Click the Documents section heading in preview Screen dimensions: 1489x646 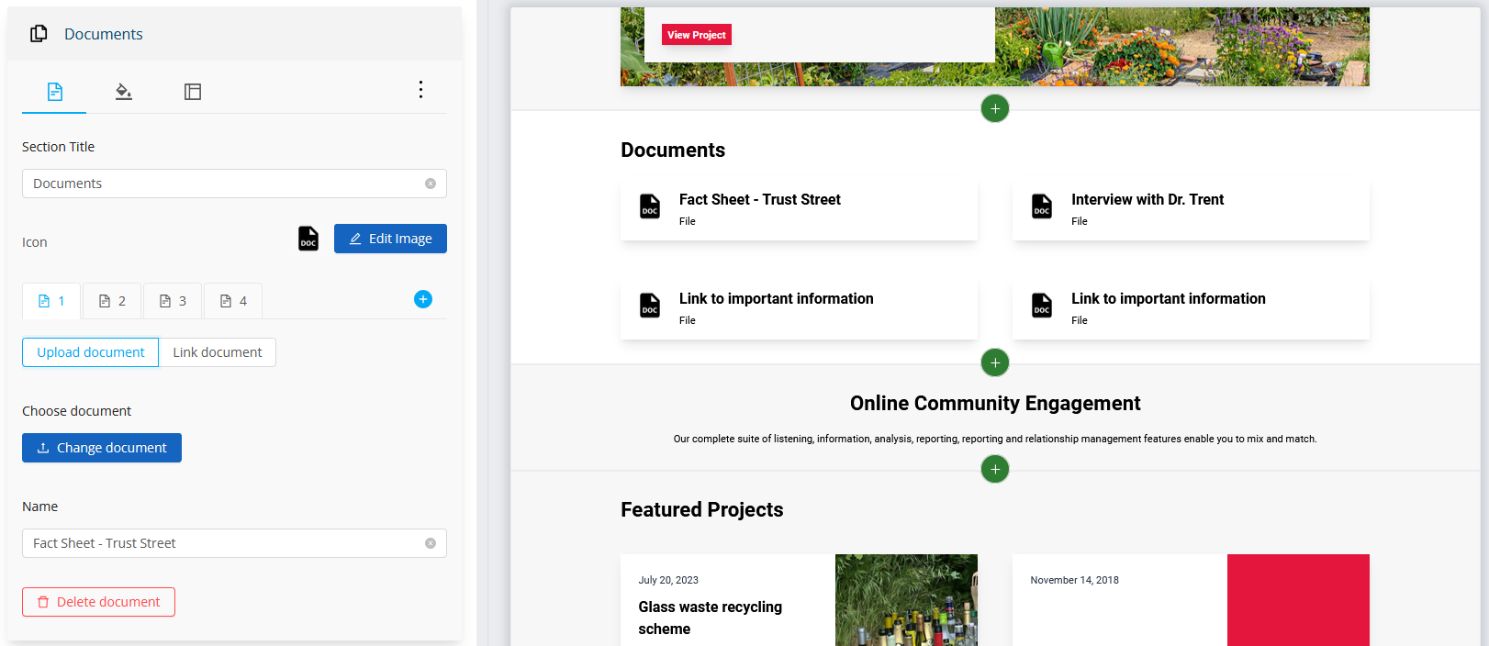(673, 150)
